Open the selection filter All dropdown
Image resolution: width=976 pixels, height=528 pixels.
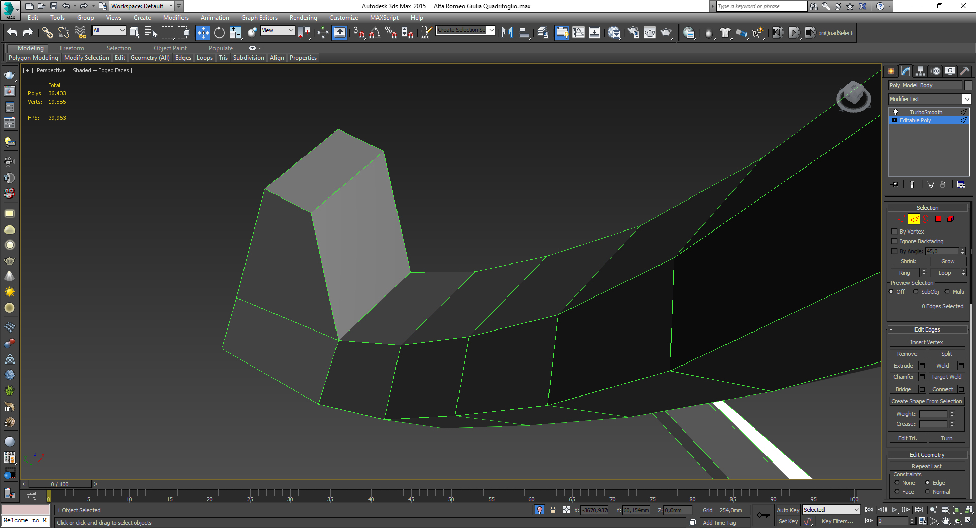(109, 30)
